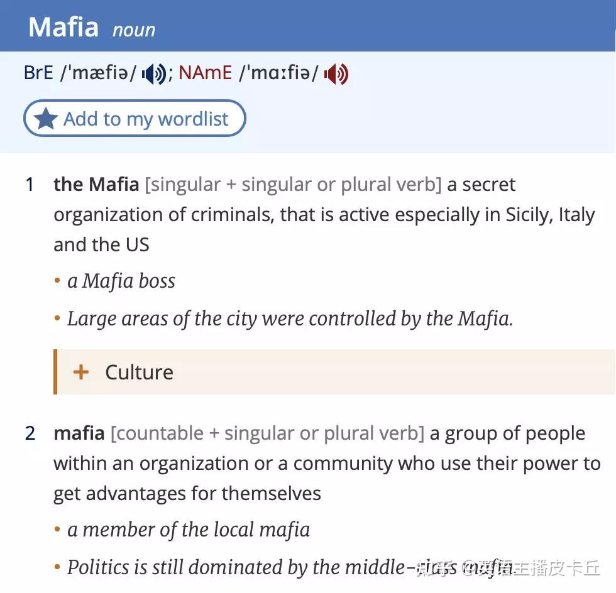Click the bolded entry 'the Mafia' in sense 1
The width and height of the screenshot is (616, 593).
tap(94, 184)
